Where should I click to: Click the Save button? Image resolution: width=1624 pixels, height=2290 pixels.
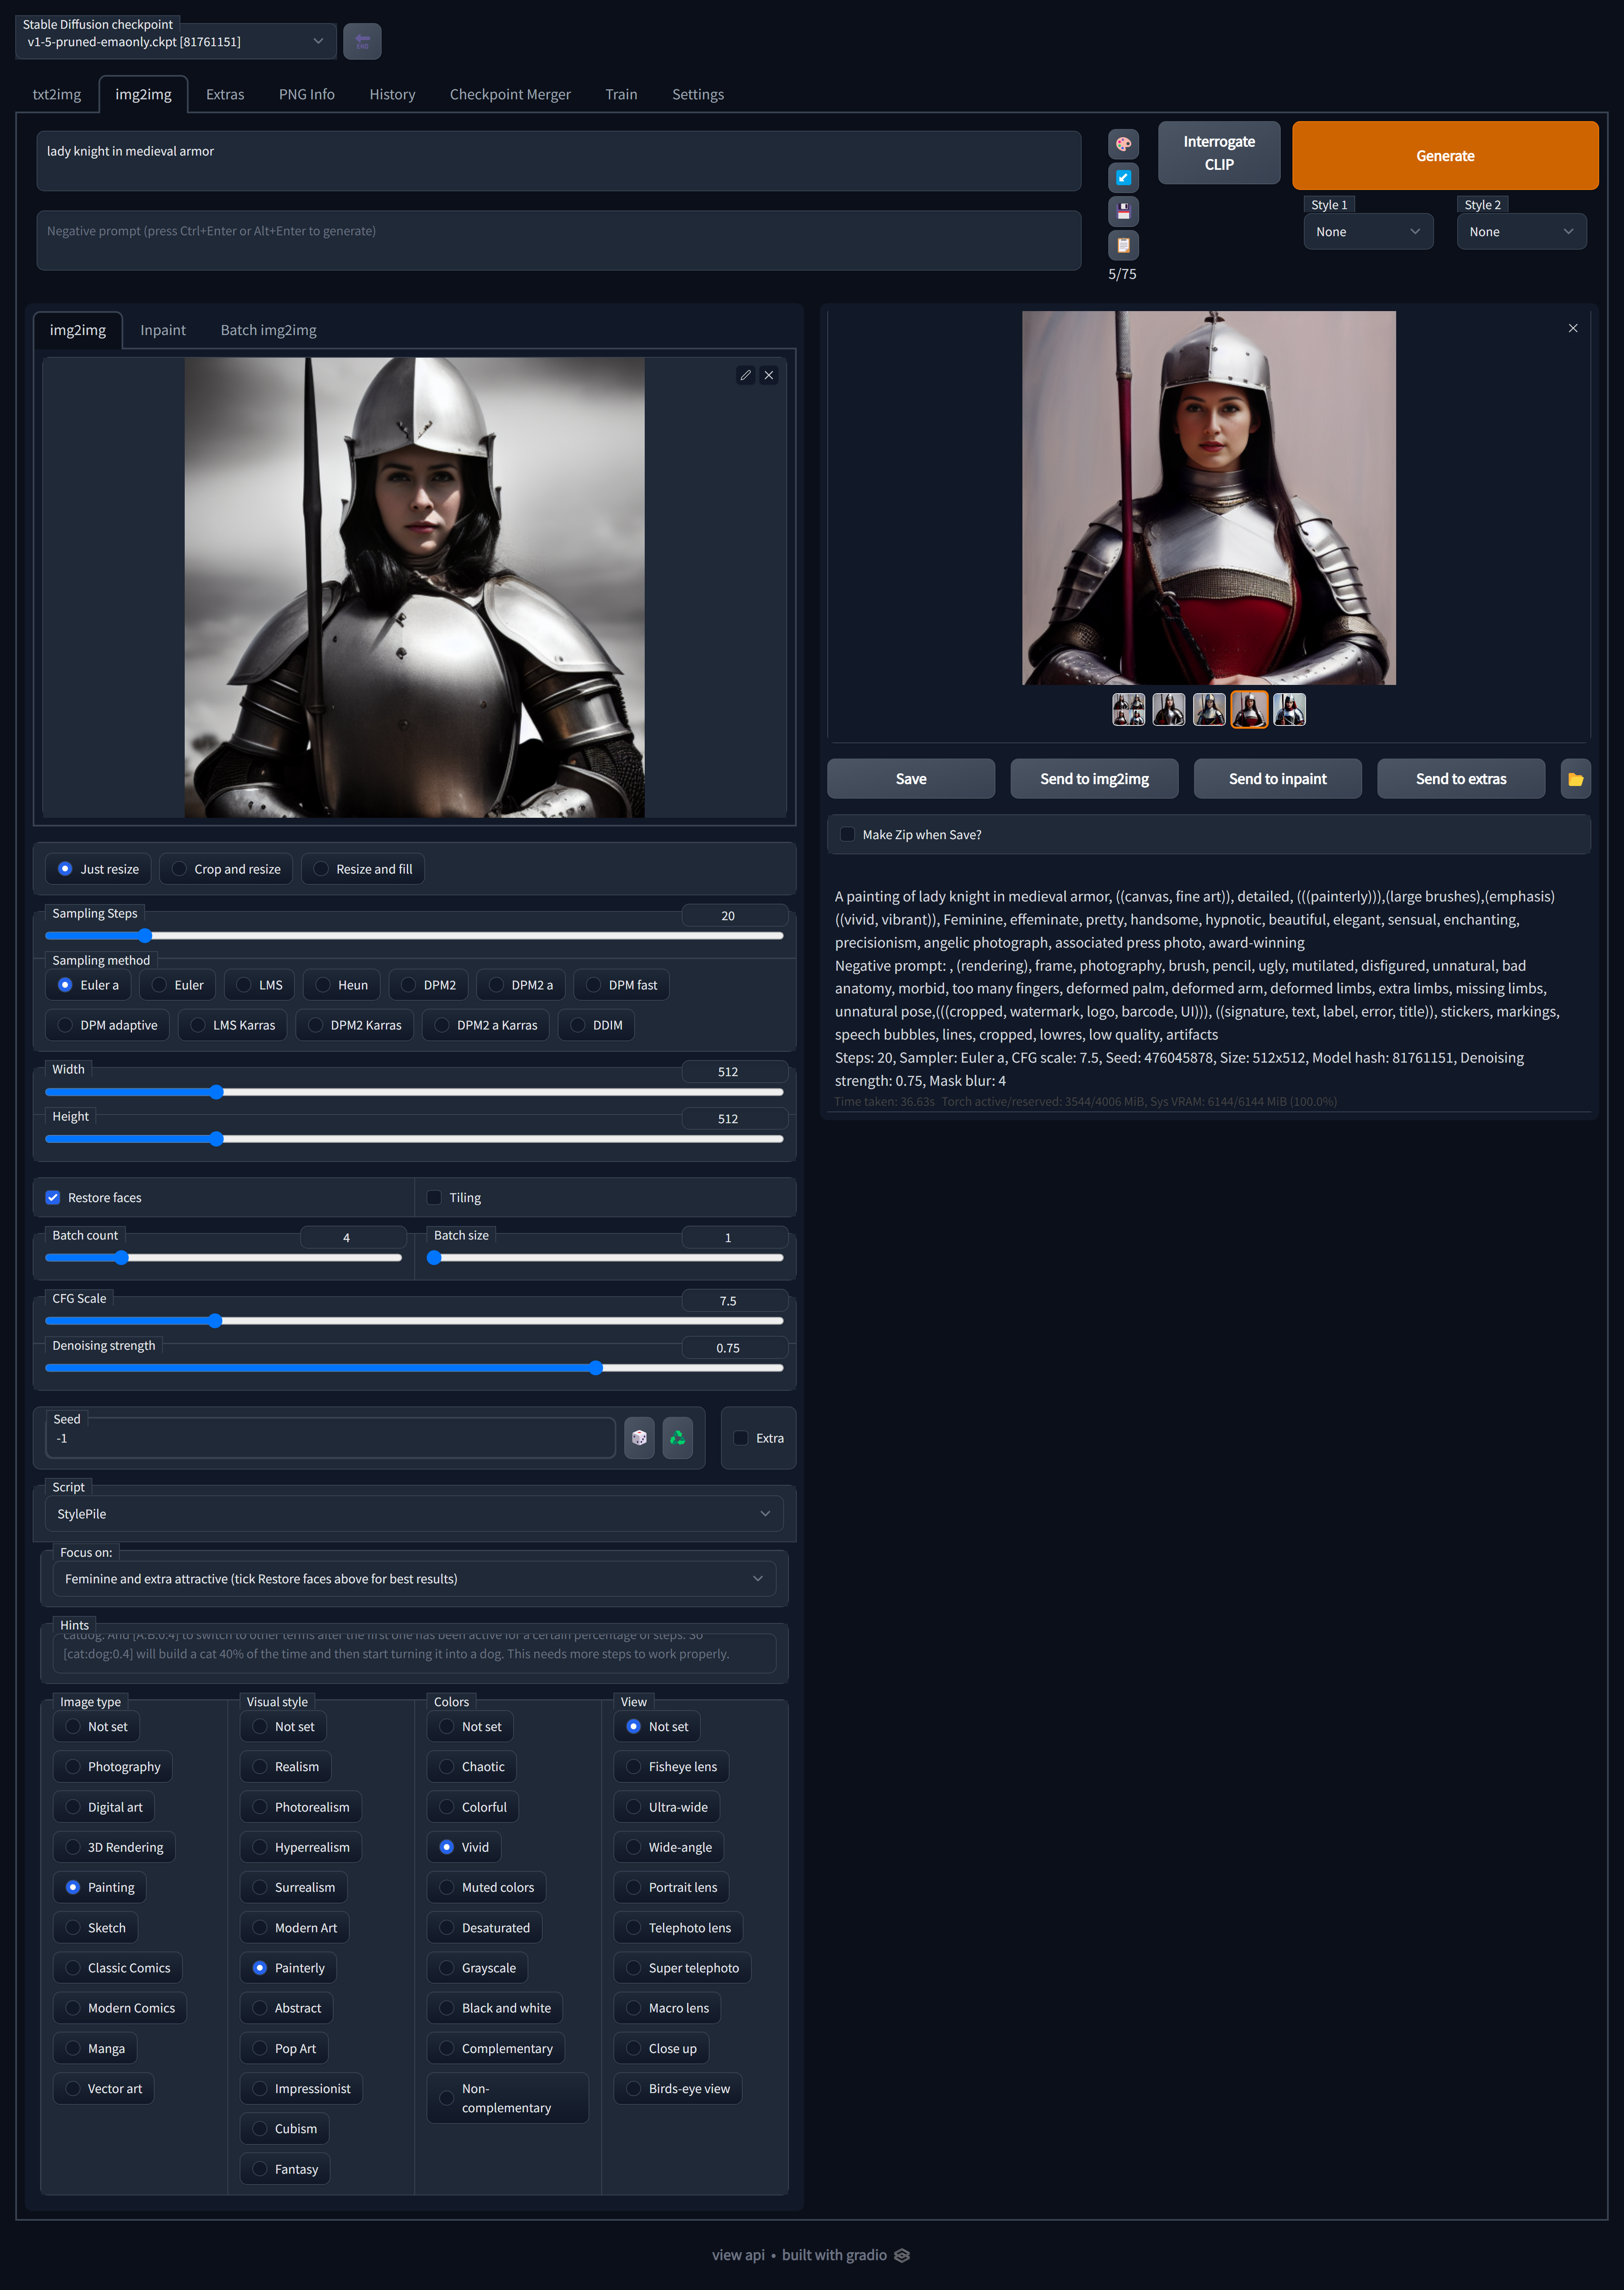point(911,779)
